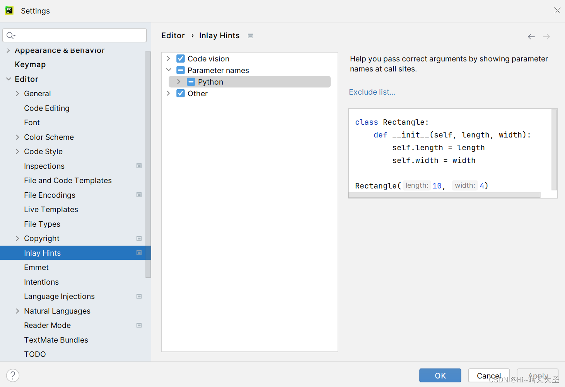565x387 pixels.
Task: Open the Keymap settings page
Action: [x=30, y=64]
